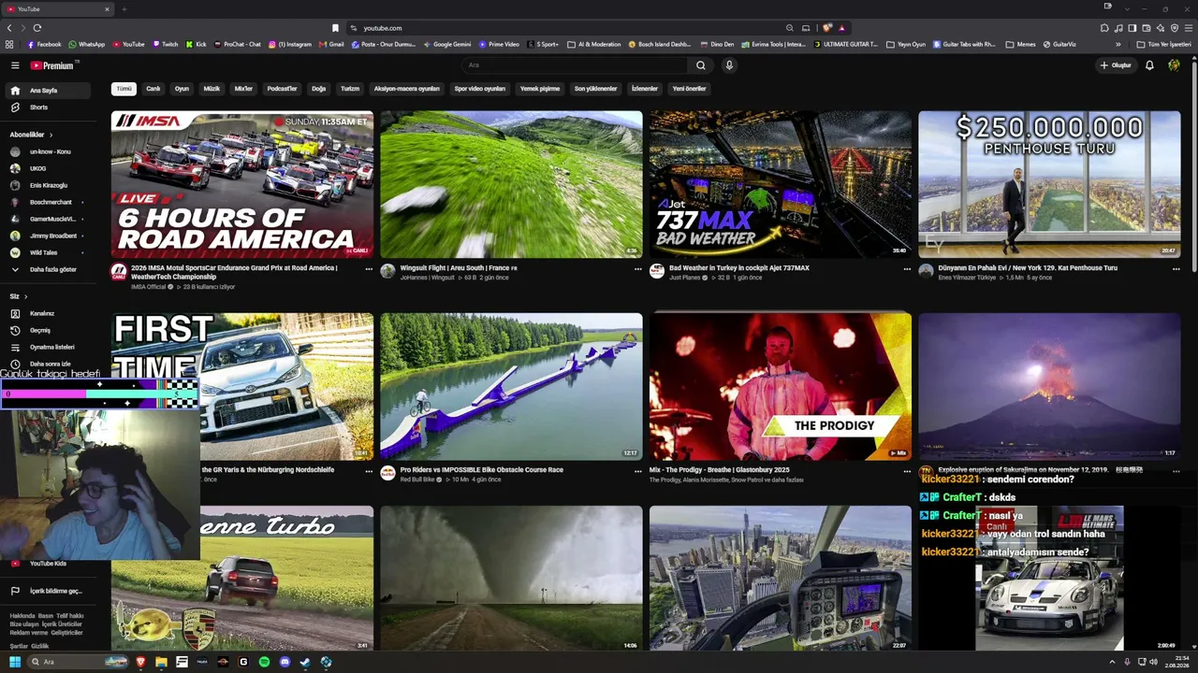Select the Tümü filter chip
1198x673 pixels.
(124, 89)
